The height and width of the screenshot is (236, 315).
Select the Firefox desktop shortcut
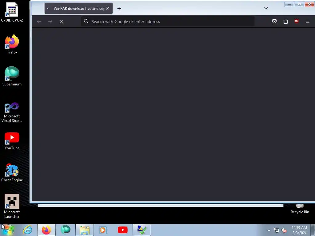12,44
